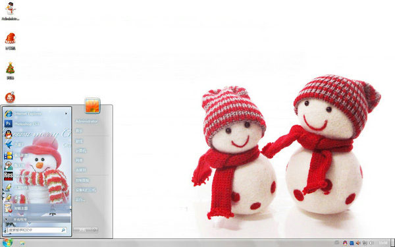The width and height of the screenshot is (395, 247).
Task: Open 控制面板 (Control Panel) in Start menu
Action: click(82, 180)
